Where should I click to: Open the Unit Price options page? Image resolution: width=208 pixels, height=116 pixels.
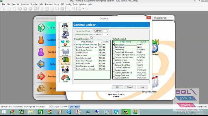click(65, 52)
